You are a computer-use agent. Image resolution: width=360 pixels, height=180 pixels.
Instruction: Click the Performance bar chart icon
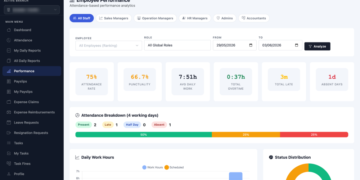tap(9, 71)
